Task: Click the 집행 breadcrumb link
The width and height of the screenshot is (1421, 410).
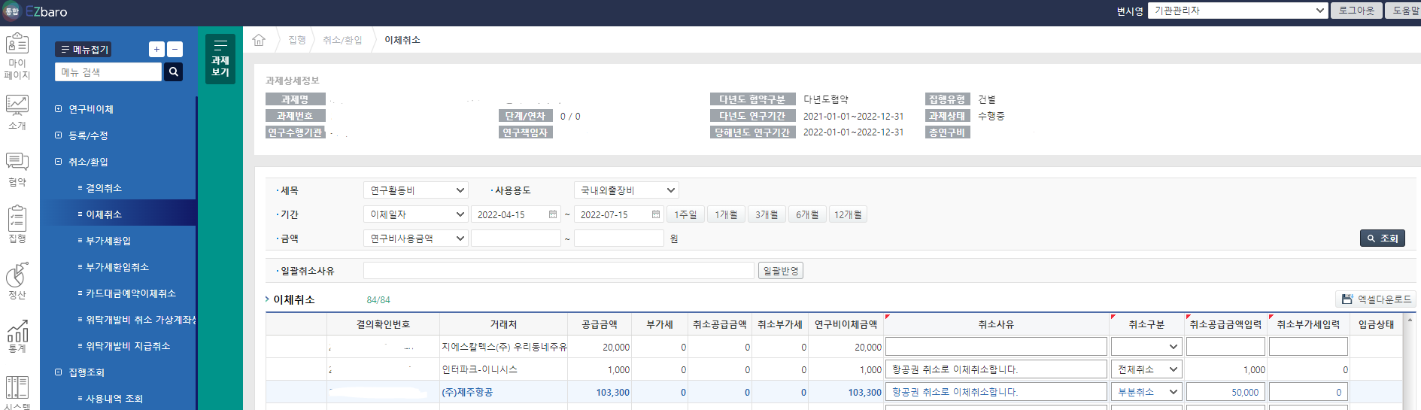Action: tap(297, 40)
